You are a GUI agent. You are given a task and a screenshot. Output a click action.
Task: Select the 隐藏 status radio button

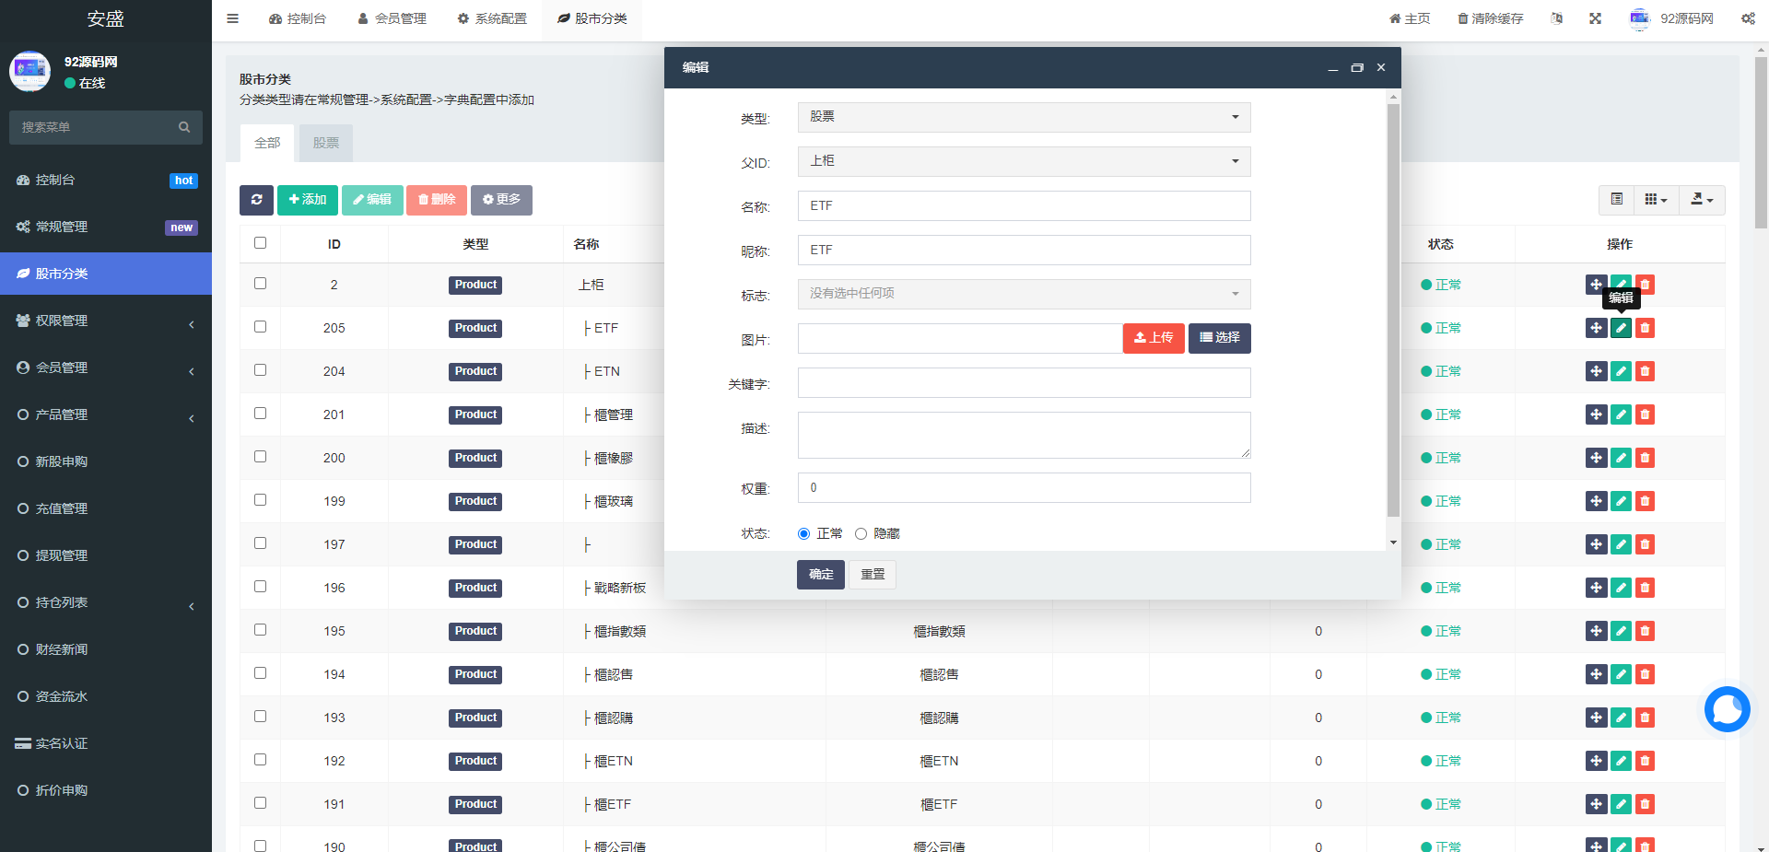[861, 534]
